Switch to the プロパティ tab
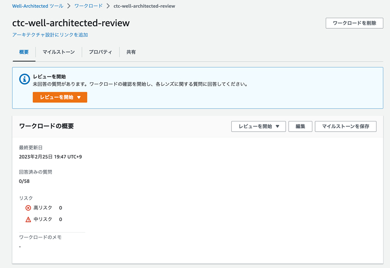 (x=101, y=52)
